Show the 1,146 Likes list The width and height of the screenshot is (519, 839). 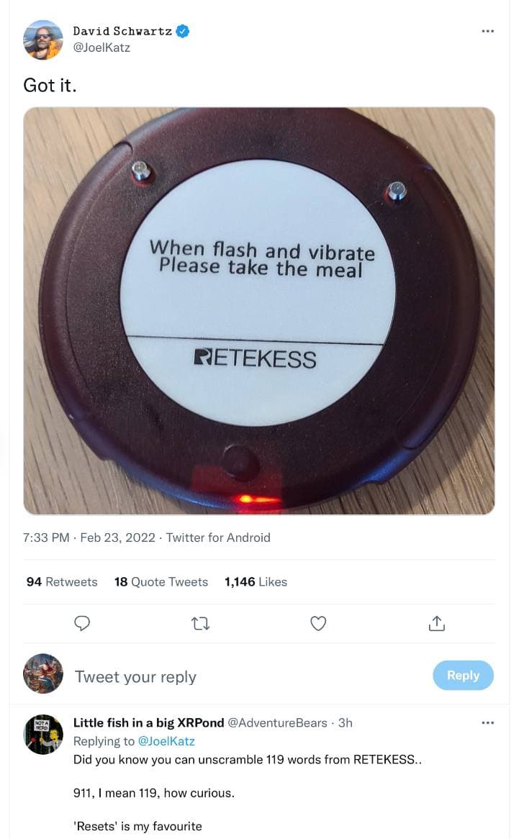tap(256, 581)
